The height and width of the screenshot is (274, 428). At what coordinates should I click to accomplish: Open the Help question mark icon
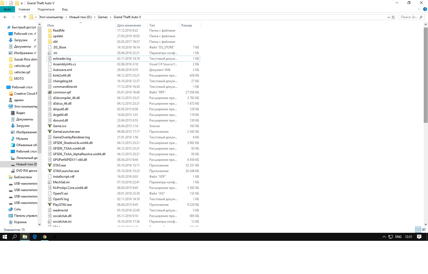click(x=425, y=9)
